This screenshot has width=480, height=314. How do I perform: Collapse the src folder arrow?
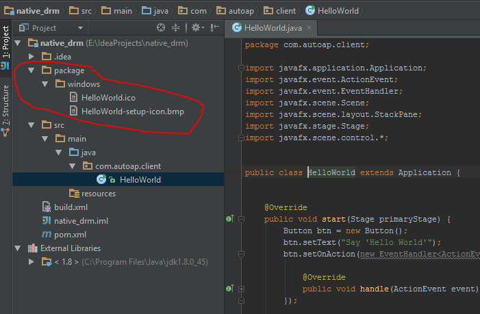tap(31, 125)
